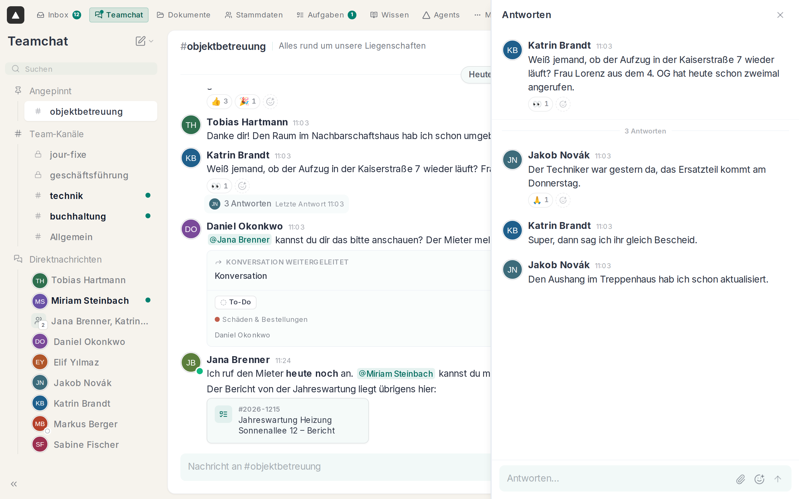Image resolution: width=799 pixels, height=499 pixels.
Task: Toggle the eyes reaction in the thread panel
Action: click(541, 104)
